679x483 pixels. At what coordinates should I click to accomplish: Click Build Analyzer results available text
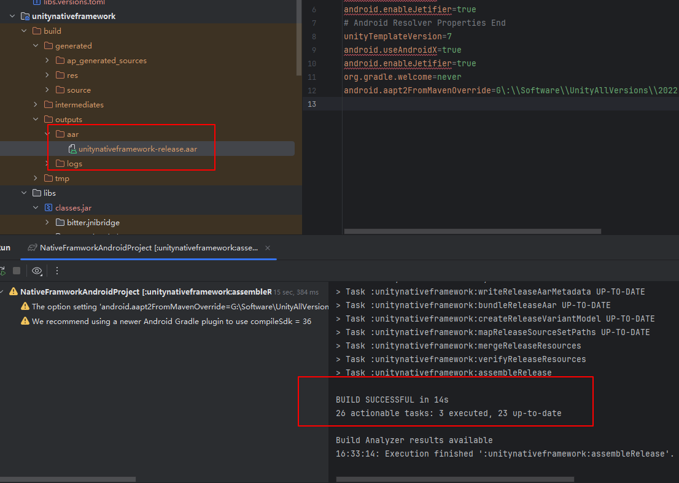[x=414, y=440]
